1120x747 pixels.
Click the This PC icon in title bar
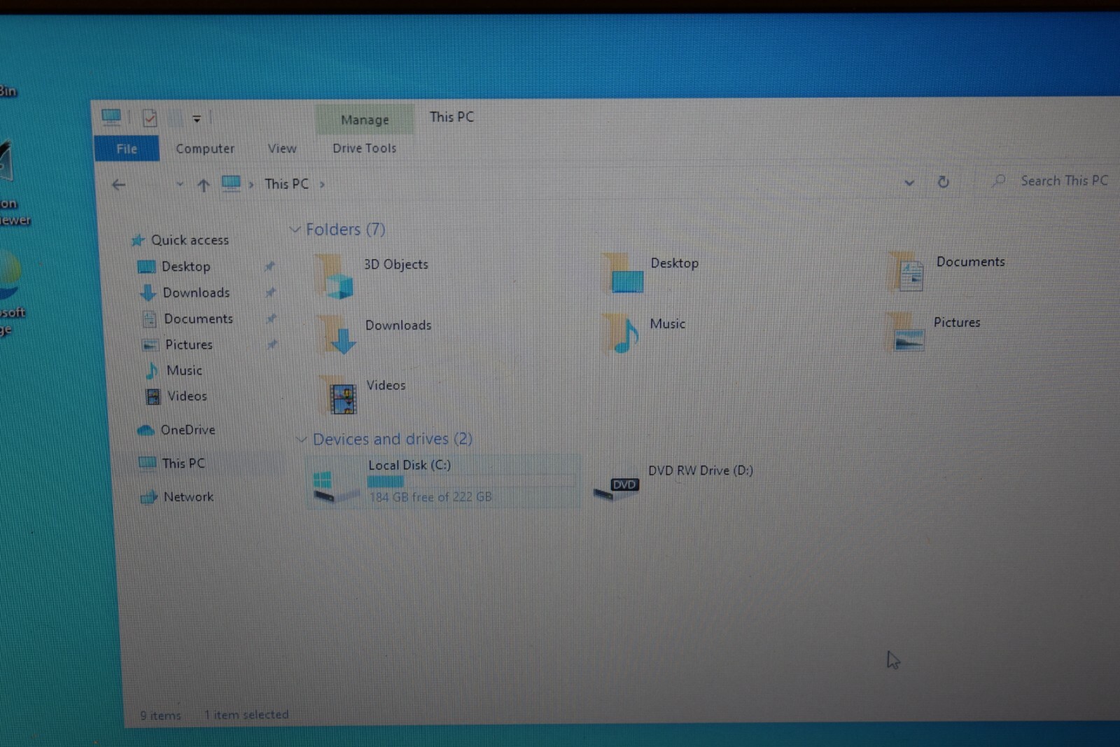pyautogui.click(x=111, y=117)
